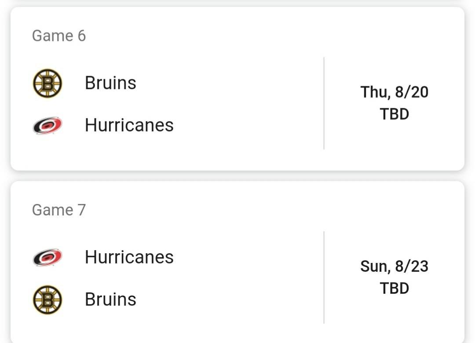Open Bruins team name in Game 6
Screen dimensions: 475x343
pos(110,83)
